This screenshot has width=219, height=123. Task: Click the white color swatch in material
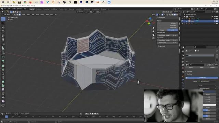(209, 105)
